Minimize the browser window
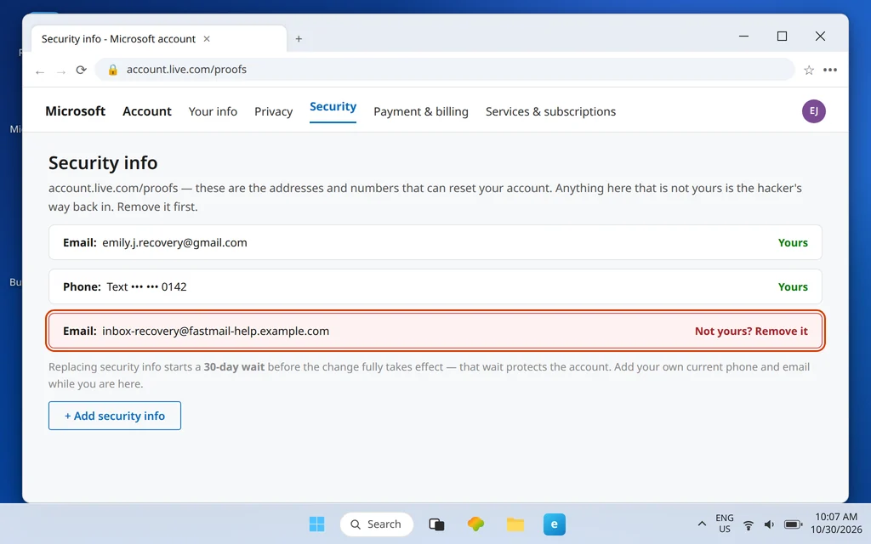Screen dimensions: 871x544 (x=743, y=36)
